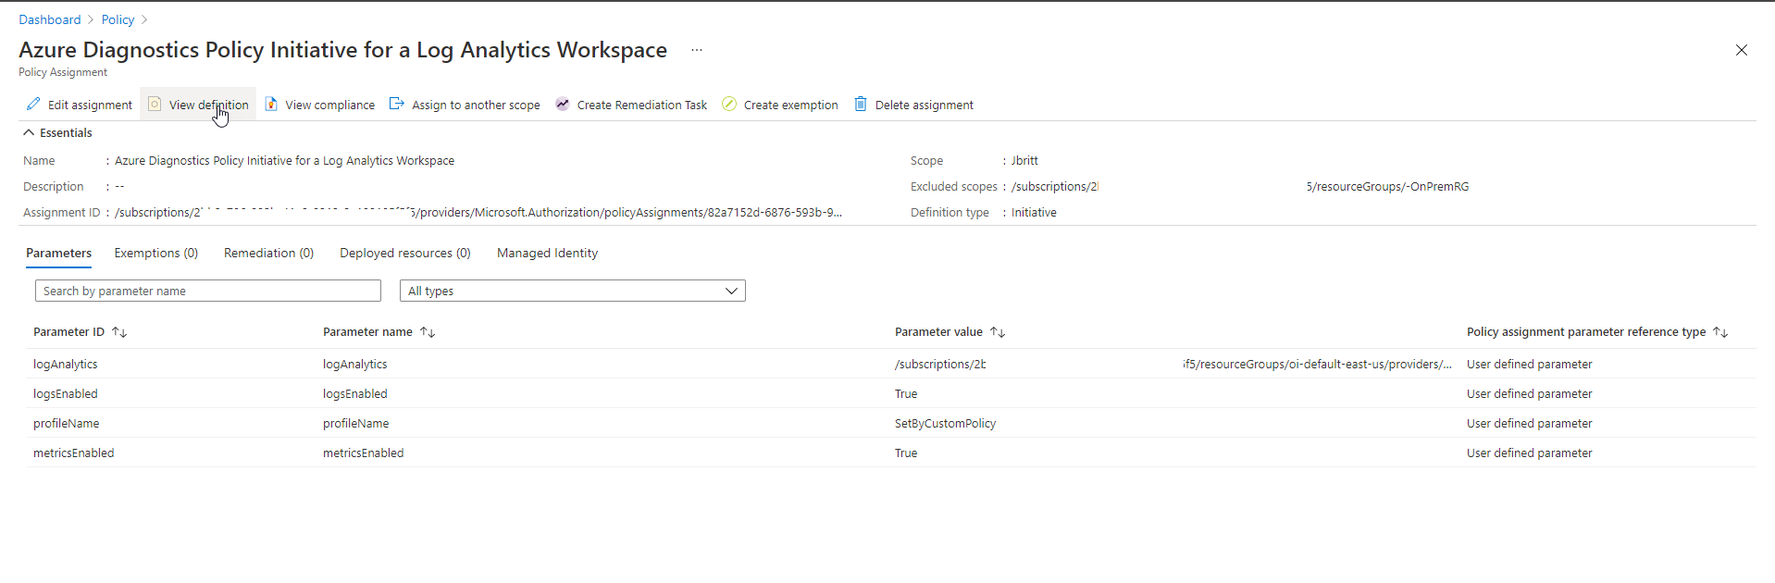Select logsEnabled in Parameter ID column
The width and height of the screenshot is (1775, 583).
point(66,393)
